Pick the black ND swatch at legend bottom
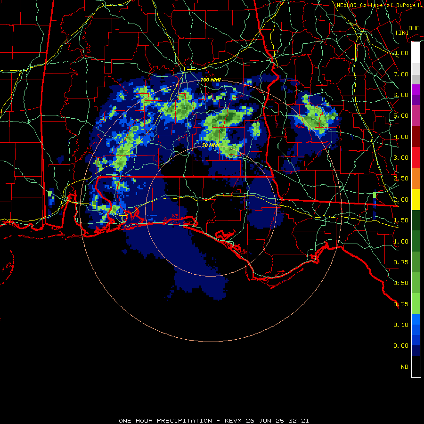Image resolution: width=424 pixels, height=424 pixels. (416, 367)
